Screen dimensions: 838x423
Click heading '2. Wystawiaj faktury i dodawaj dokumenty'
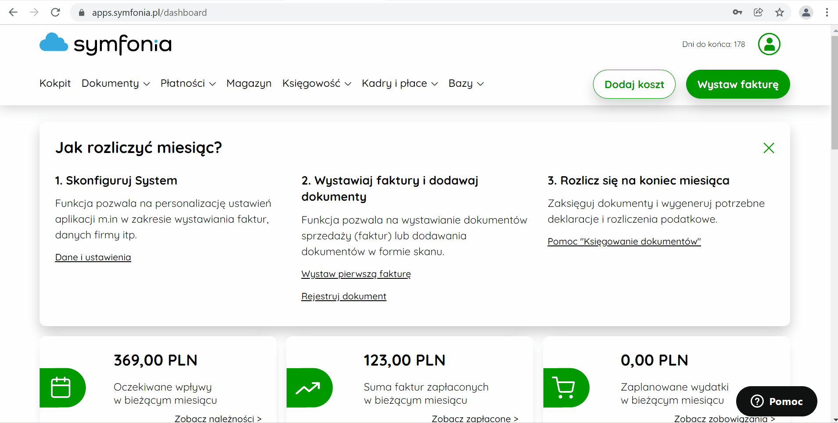tap(390, 188)
